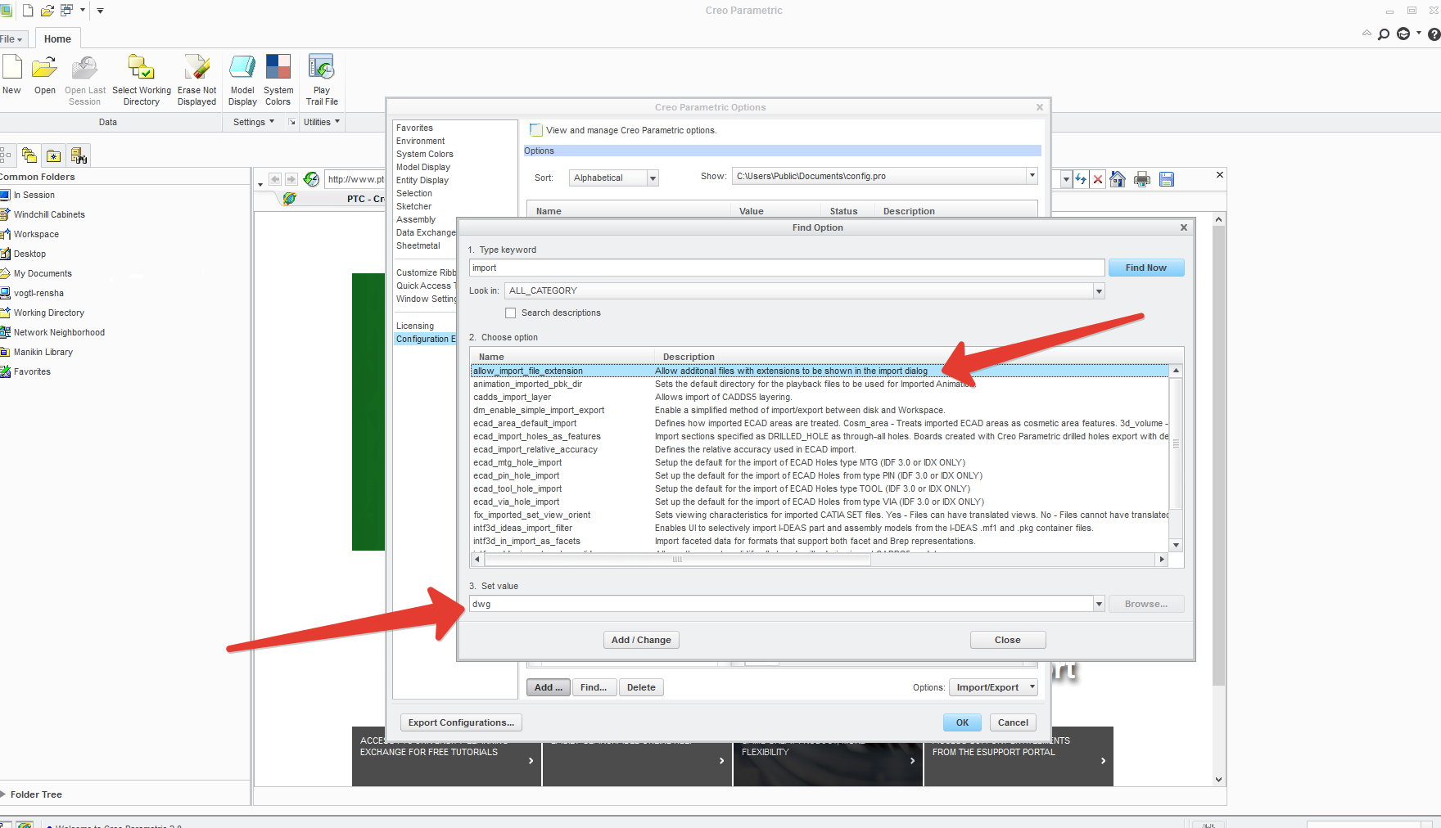The height and width of the screenshot is (828, 1441).
Task: Click the Type keyword input field
Action: (x=787, y=268)
